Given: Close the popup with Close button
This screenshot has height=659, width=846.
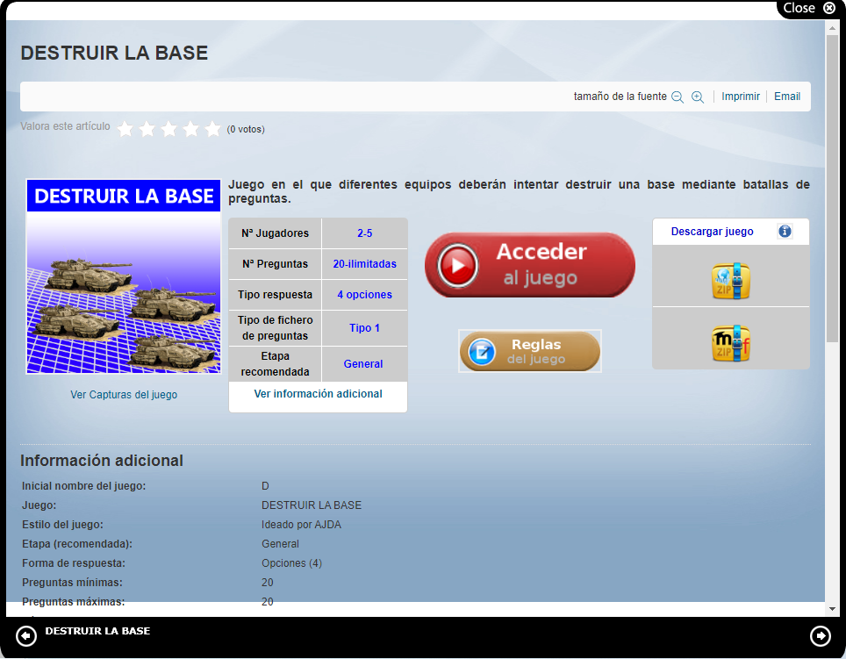Looking at the screenshot, I should click(808, 8).
